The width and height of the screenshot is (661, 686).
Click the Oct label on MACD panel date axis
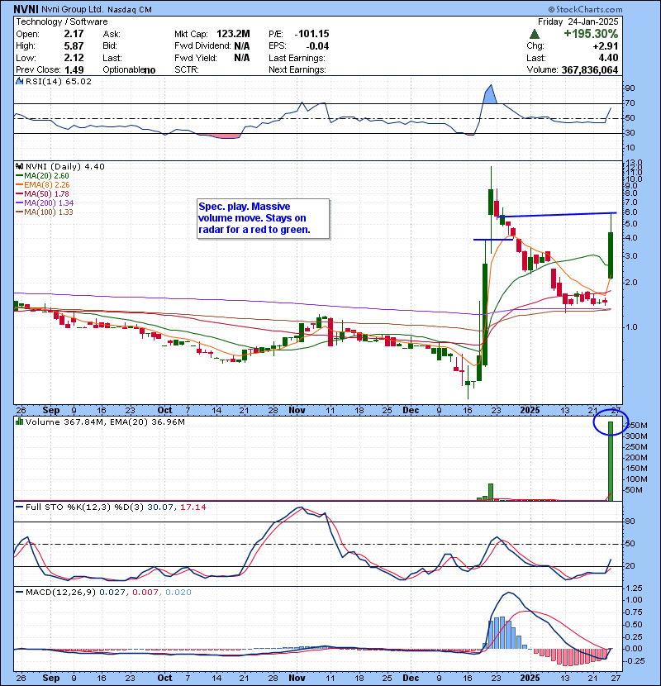(x=164, y=678)
